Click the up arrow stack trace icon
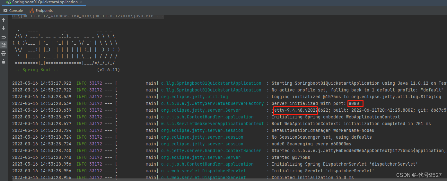This screenshot has height=181, width=447. (x=4, y=20)
